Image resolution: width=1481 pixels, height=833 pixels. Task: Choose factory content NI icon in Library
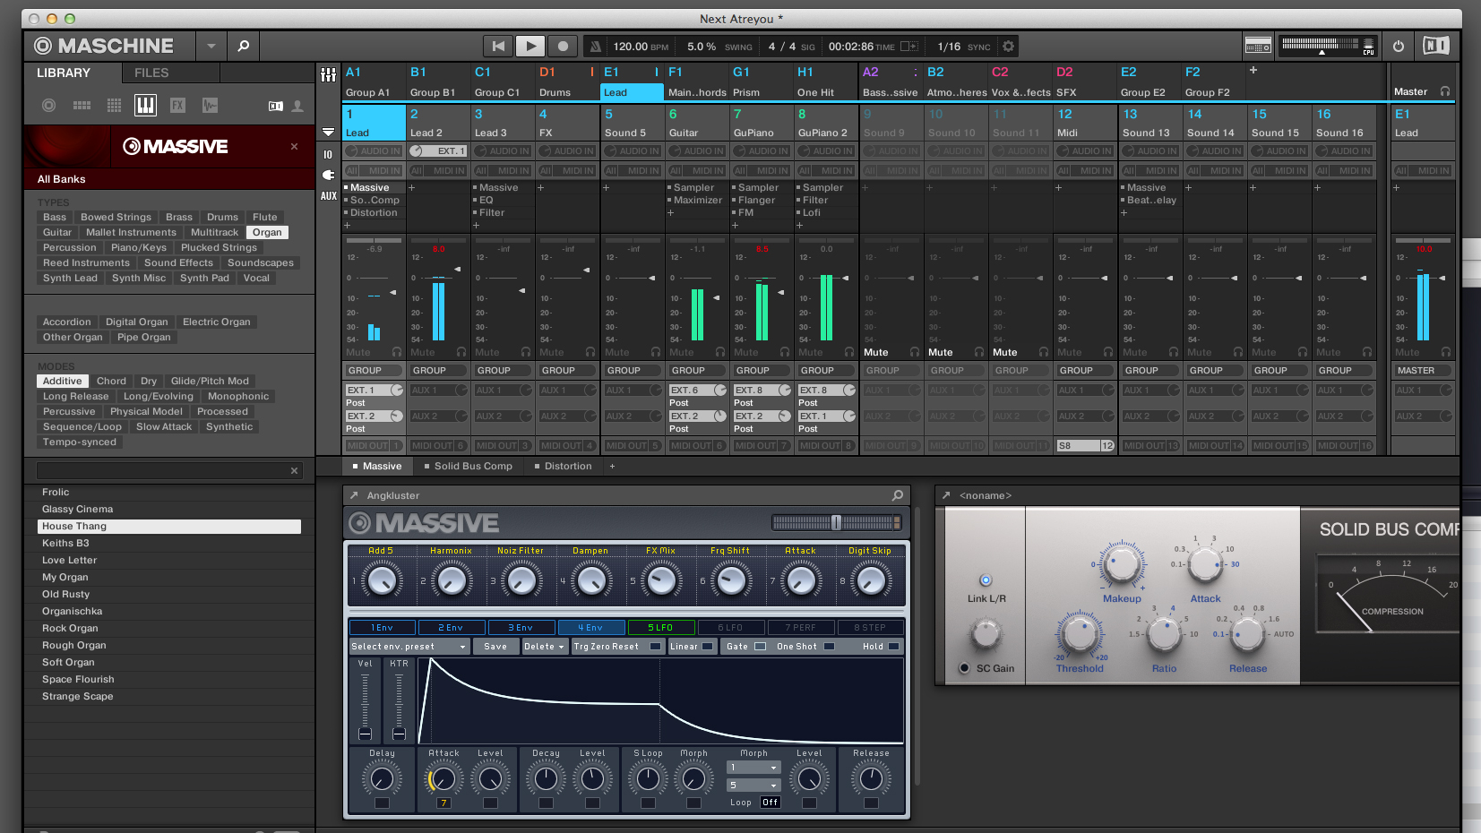276,107
